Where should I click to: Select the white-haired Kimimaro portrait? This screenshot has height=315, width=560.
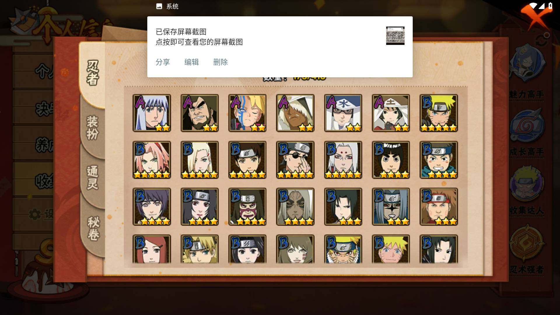tap(343, 160)
